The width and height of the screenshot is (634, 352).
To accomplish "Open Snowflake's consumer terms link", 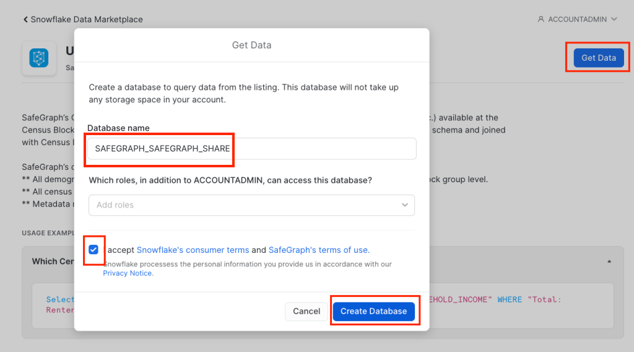I will pyautogui.click(x=193, y=250).
